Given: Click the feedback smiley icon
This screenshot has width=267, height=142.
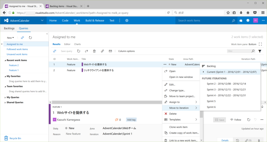Looking at the screenshot, I should [x=248, y=20].
